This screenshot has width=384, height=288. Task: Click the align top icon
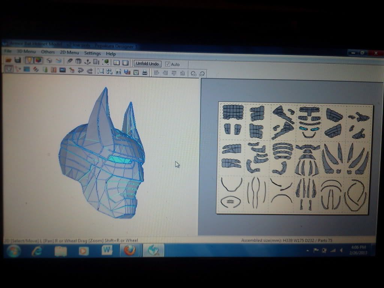click(174, 73)
